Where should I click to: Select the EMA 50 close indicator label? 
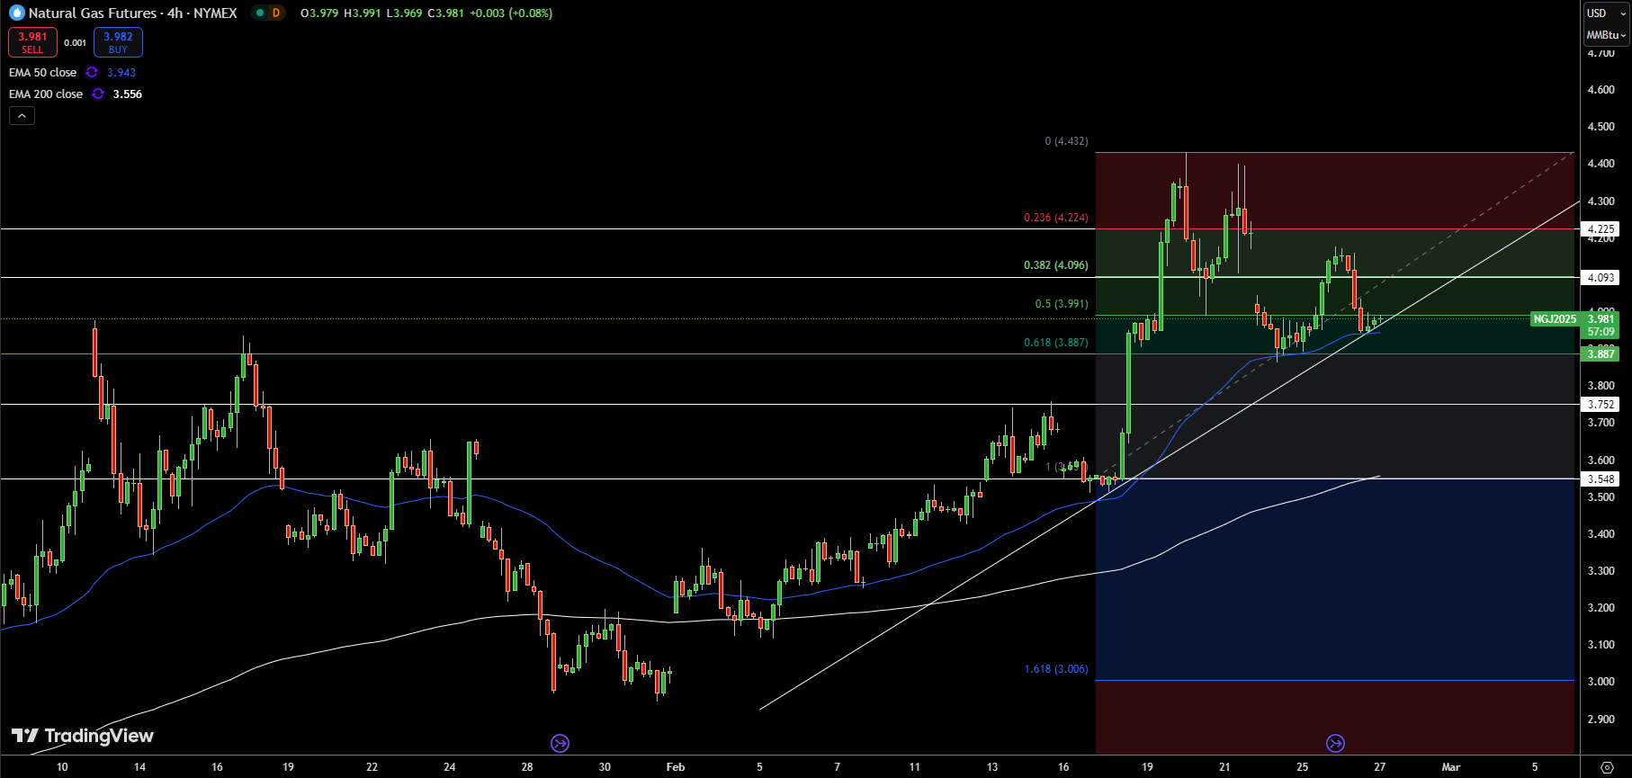pos(43,72)
